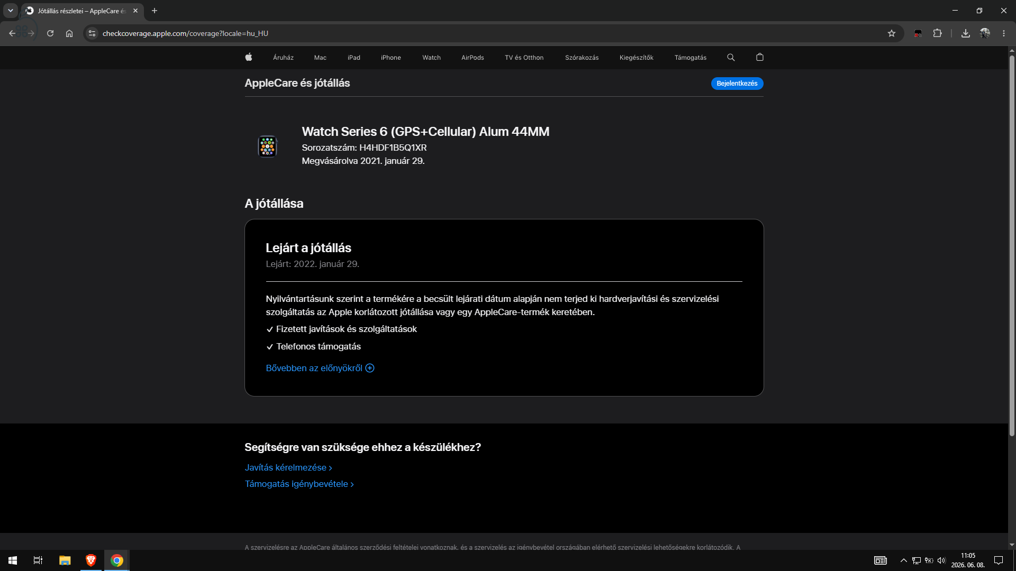1016x571 pixels.
Task: Open the iPhone menu item
Action: [391, 58]
